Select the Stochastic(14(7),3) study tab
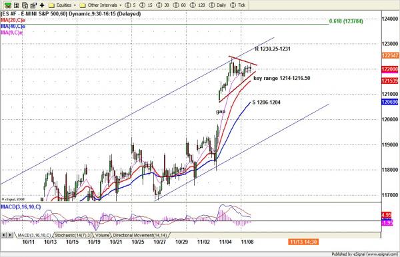Viewport: 400px width, 257px height. (73, 235)
